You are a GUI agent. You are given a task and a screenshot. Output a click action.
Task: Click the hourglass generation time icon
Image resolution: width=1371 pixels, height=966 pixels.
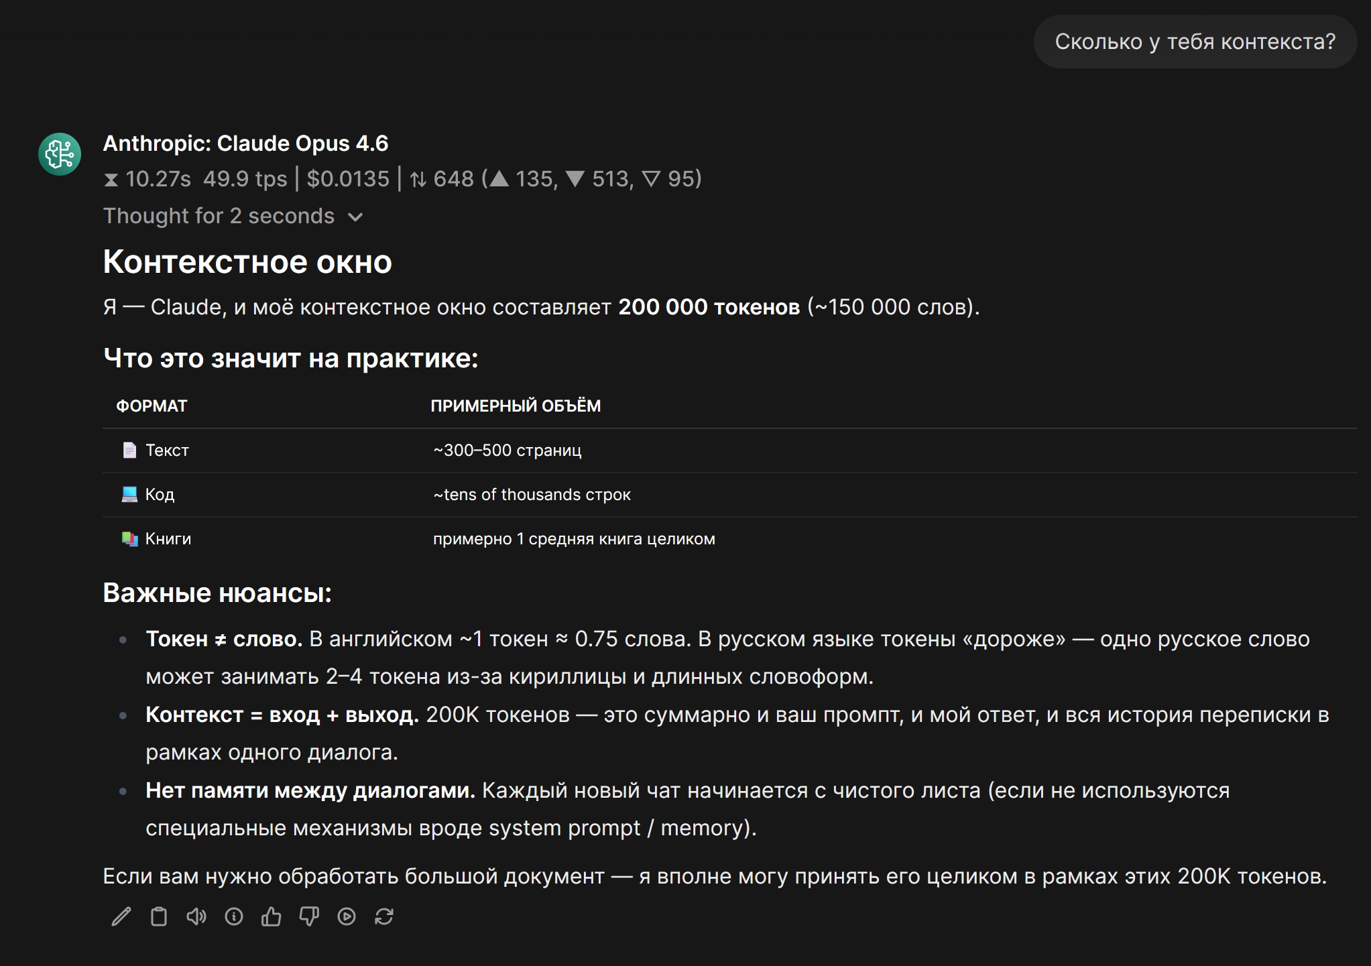pyautogui.click(x=111, y=180)
